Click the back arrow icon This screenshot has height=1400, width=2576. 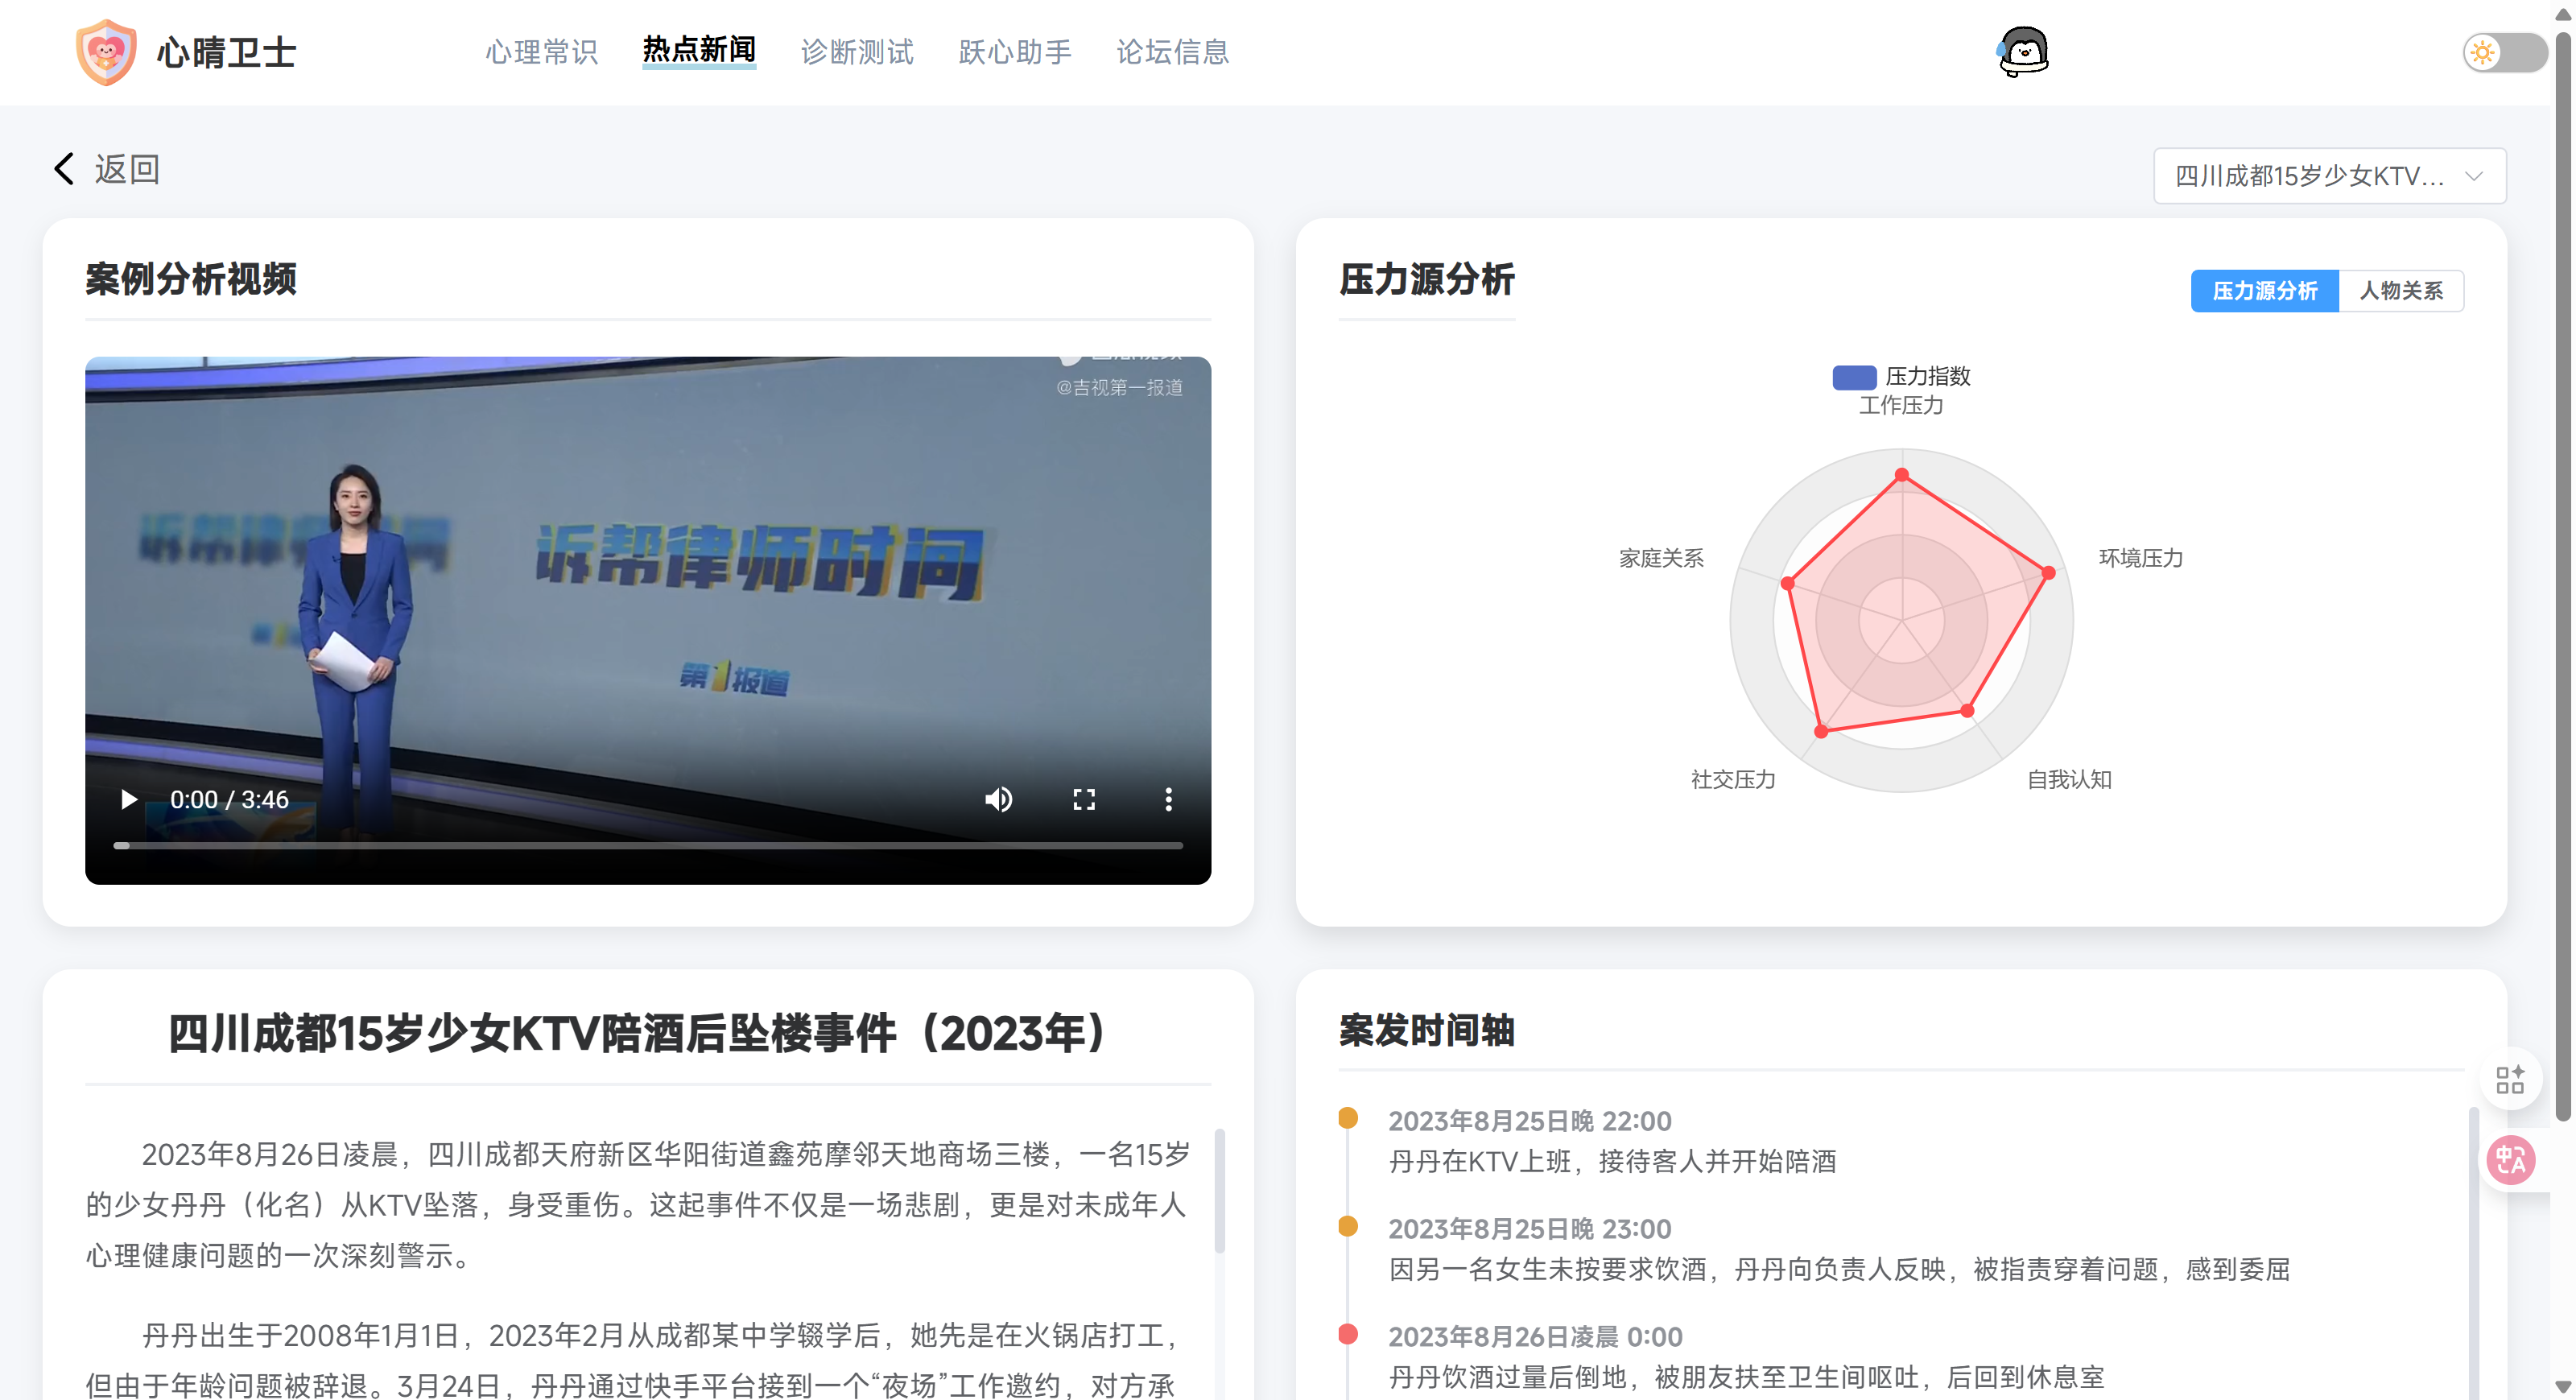pos(64,169)
